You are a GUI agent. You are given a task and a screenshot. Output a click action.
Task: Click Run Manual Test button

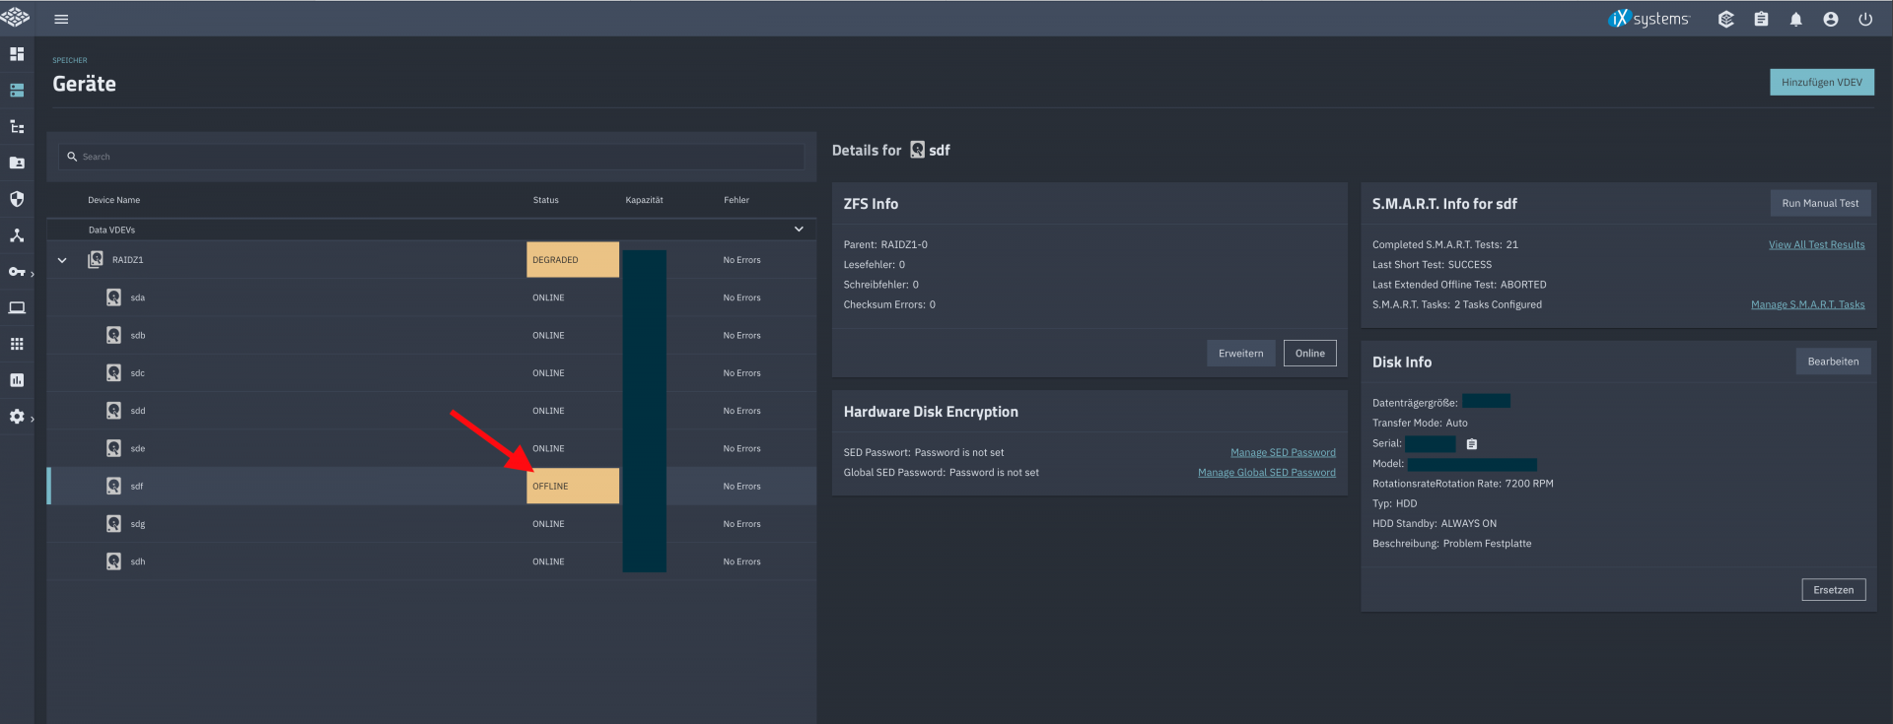click(x=1820, y=204)
